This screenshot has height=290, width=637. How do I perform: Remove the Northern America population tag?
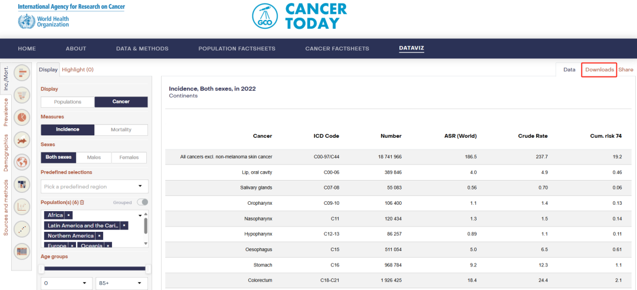(x=100, y=236)
